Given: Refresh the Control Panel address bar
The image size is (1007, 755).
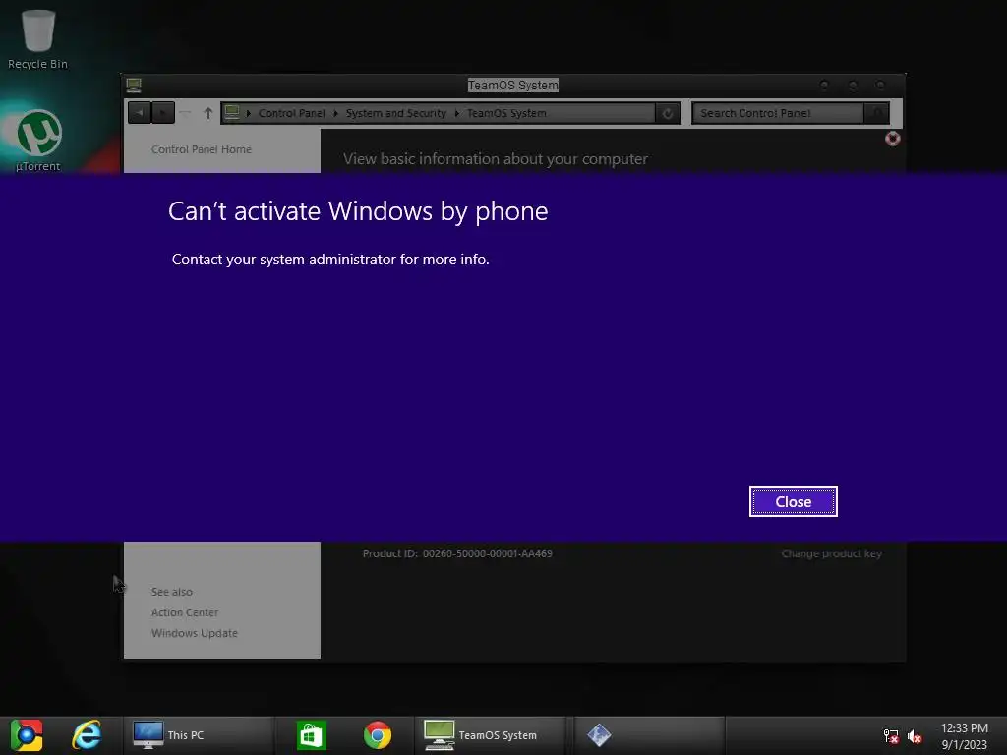Looking at the screenshot, I should coord(668,113).
